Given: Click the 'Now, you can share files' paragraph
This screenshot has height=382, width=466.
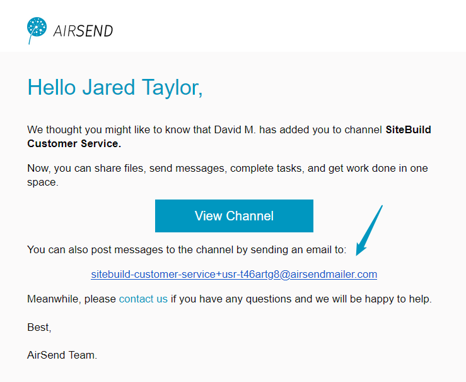Looking at the screenshot, I should (228, 175).
